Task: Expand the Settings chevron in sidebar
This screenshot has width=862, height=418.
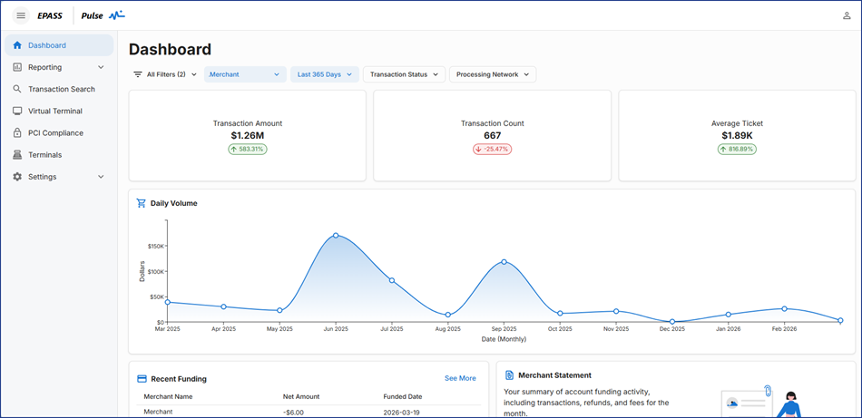Action: pyautogui.click(x=101, y=177)
